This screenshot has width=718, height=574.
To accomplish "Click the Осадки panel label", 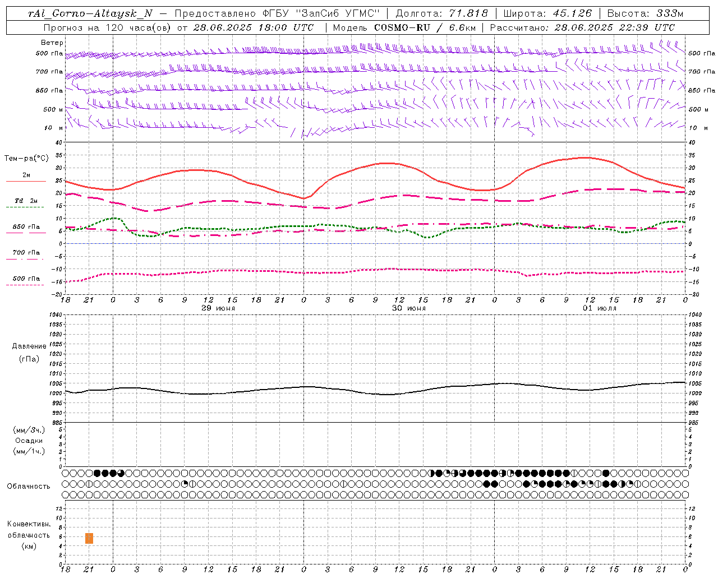I will [x=29, y=441].
